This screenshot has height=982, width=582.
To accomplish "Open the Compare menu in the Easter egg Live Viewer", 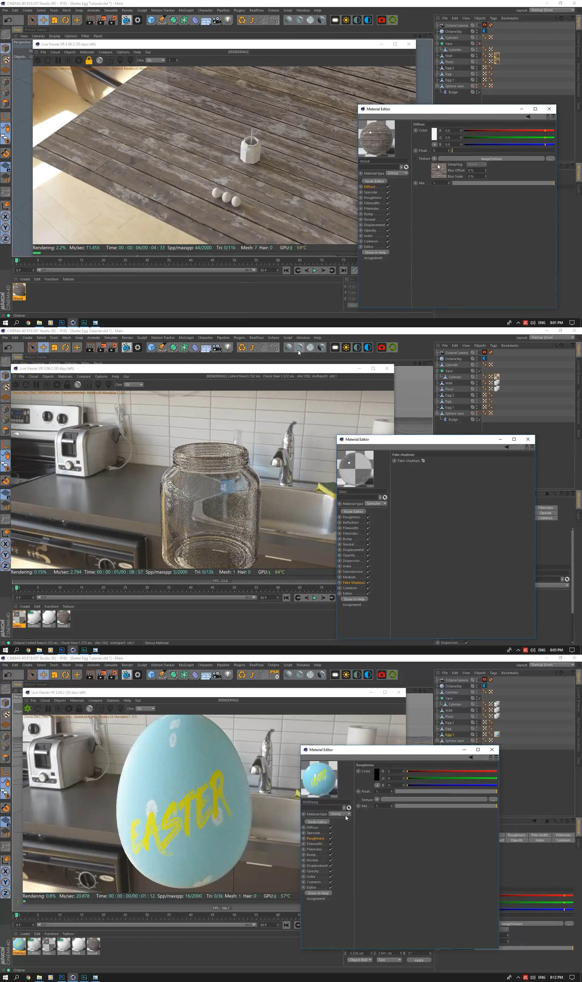I will point(95,700).
